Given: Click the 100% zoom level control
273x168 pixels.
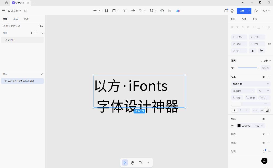Looking at the screenshot, I should pyautogui.click(x=267, y=11).
